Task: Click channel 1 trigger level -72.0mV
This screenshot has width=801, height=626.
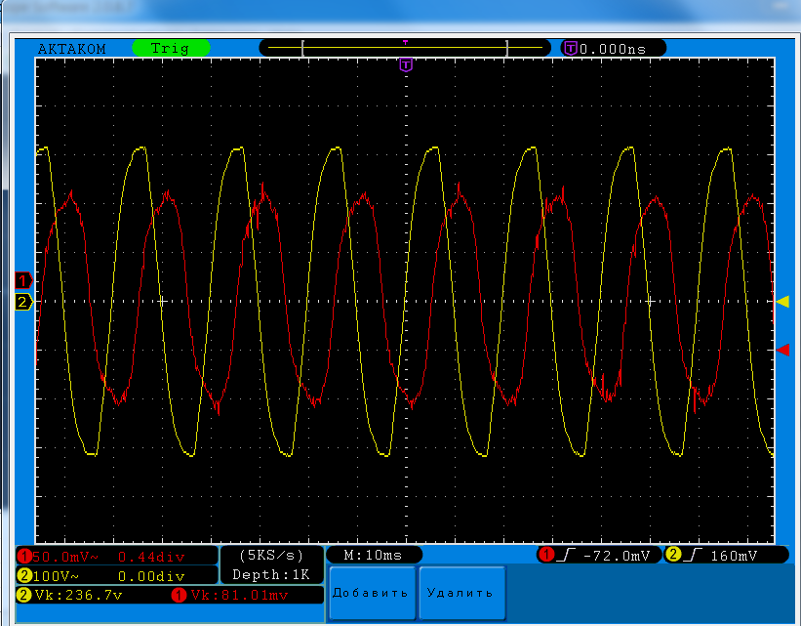Action: (616, 556)
